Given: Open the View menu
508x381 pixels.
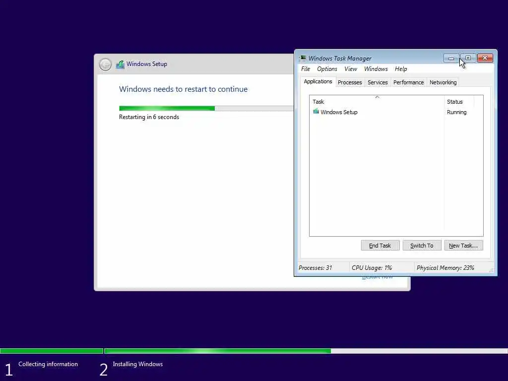Looking at the screenshot, I should tap(351, 69).
